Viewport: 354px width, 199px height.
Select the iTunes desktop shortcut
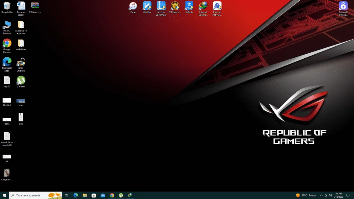(133, 8)
